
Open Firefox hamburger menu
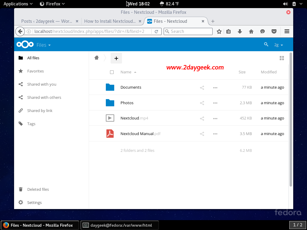pyautogui.click(x=287, y=31)
